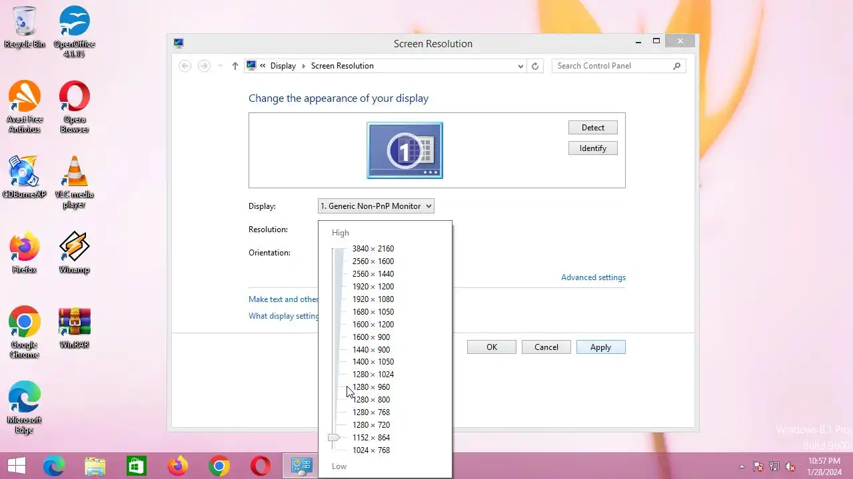Choose 1920 × 1080 resolution
853x479 pixels.
point(373,299)
